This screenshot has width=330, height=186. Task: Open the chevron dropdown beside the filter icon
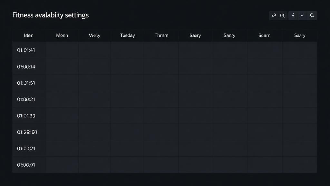click(x=302, y=15)
